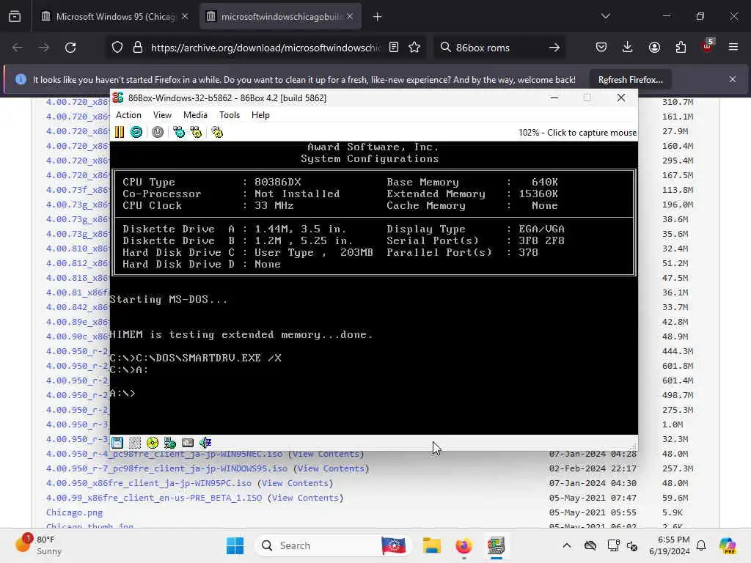Open the Tools menu in 86Box
This screenshot has height=563, width=751.
pos(230,115)
